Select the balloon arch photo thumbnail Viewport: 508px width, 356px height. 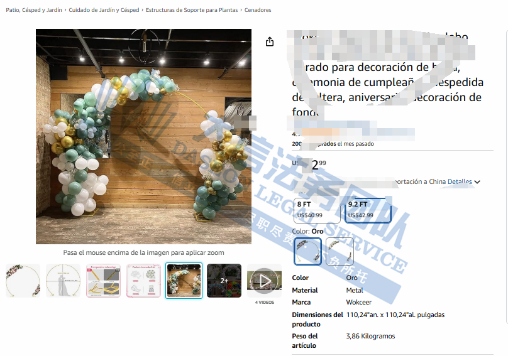(184, 280)
